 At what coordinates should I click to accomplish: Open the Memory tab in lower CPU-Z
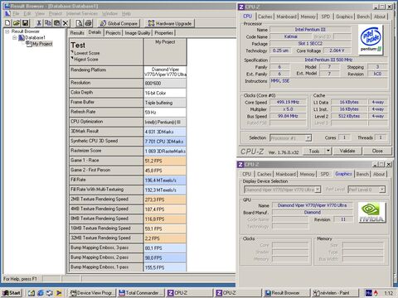coord(307,174)
